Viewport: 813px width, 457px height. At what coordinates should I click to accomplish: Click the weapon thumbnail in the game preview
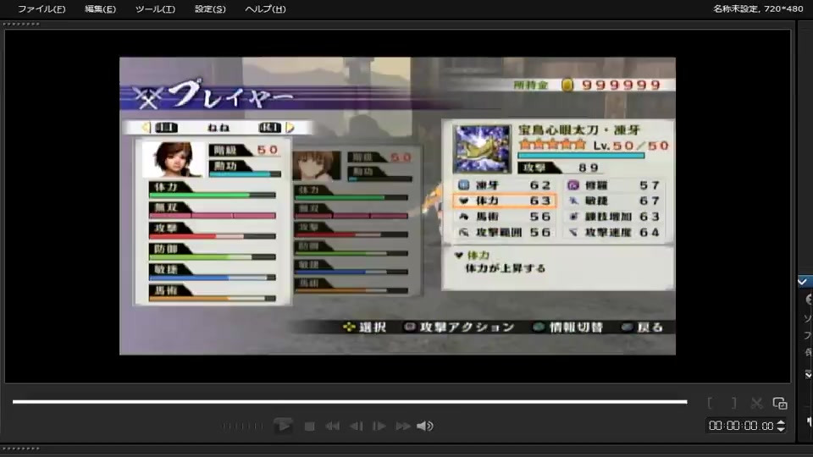[482, 149]
